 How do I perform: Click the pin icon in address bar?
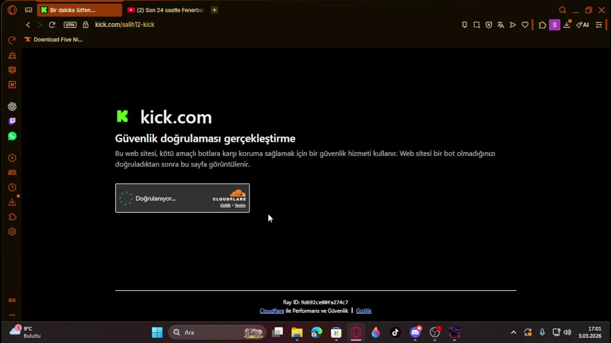[464, 25]
